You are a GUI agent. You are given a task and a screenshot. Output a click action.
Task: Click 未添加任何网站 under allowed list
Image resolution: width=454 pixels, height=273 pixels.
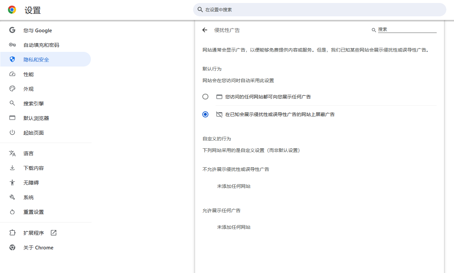pos(234,227)
